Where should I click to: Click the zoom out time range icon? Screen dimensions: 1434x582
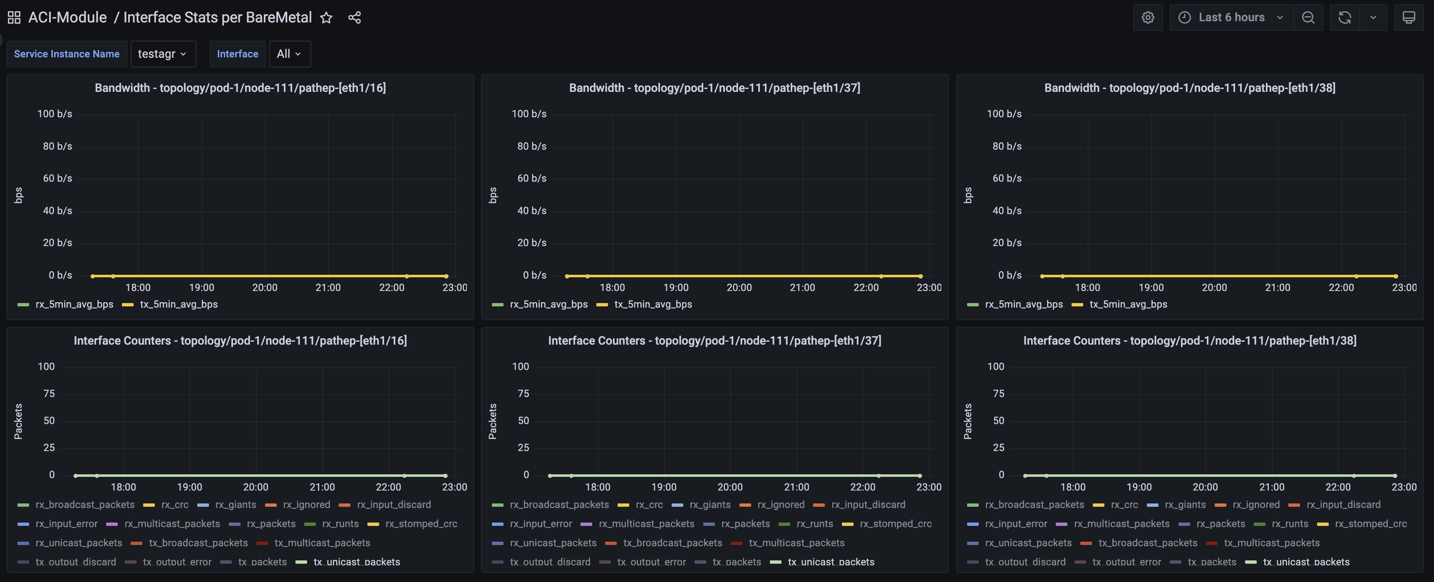(1307, 18)
